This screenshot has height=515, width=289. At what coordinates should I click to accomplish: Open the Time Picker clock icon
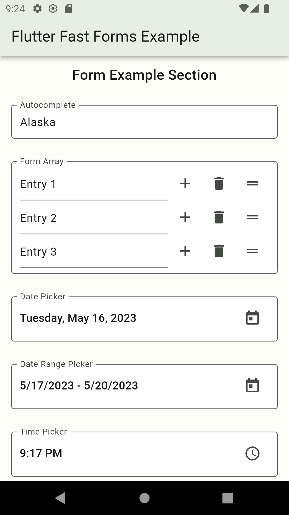coord(252,453)
